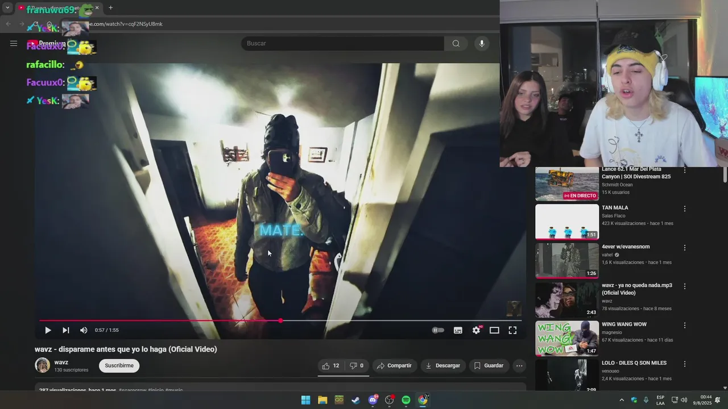Click Salas Flaco channel name

coord(614,216)
